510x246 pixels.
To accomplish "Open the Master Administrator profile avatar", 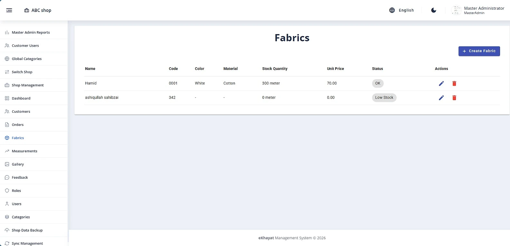I will [x=457, y=10].
